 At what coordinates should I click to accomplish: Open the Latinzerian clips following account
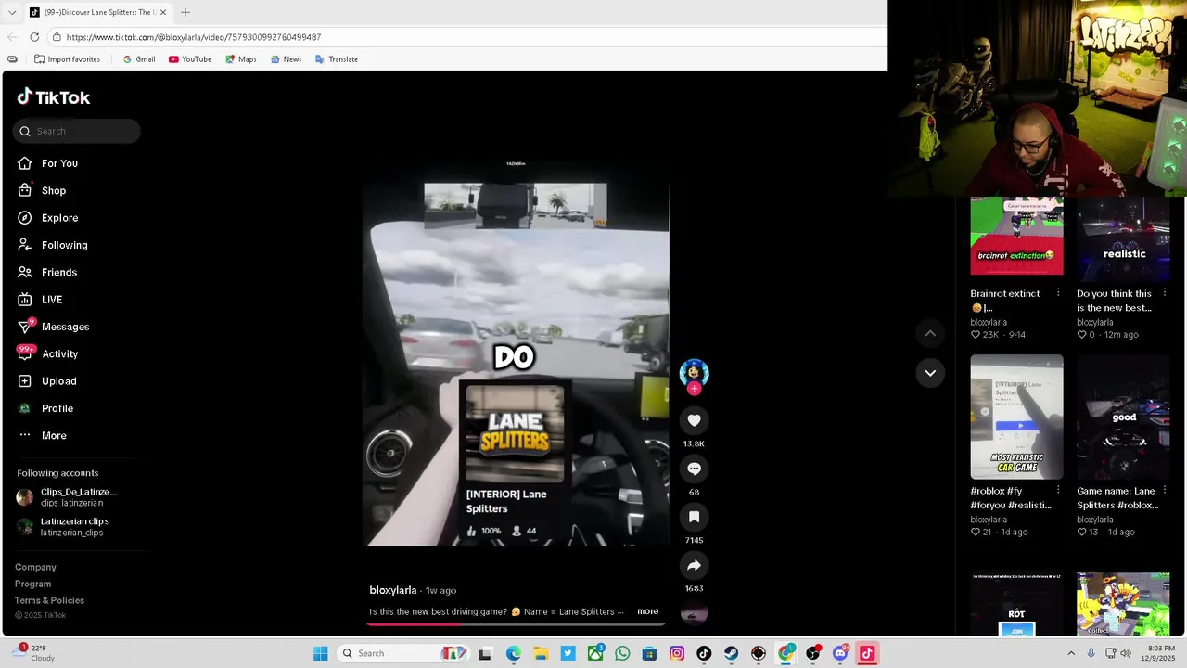(x=63, y=527)
